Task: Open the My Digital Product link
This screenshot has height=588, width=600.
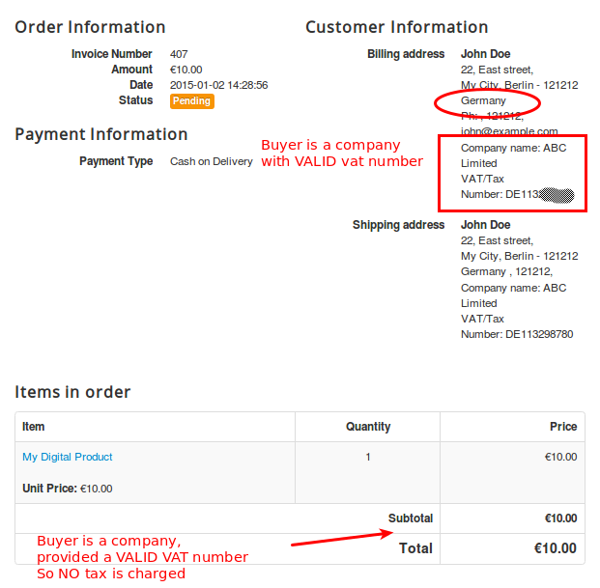Action: click(68, 457)
